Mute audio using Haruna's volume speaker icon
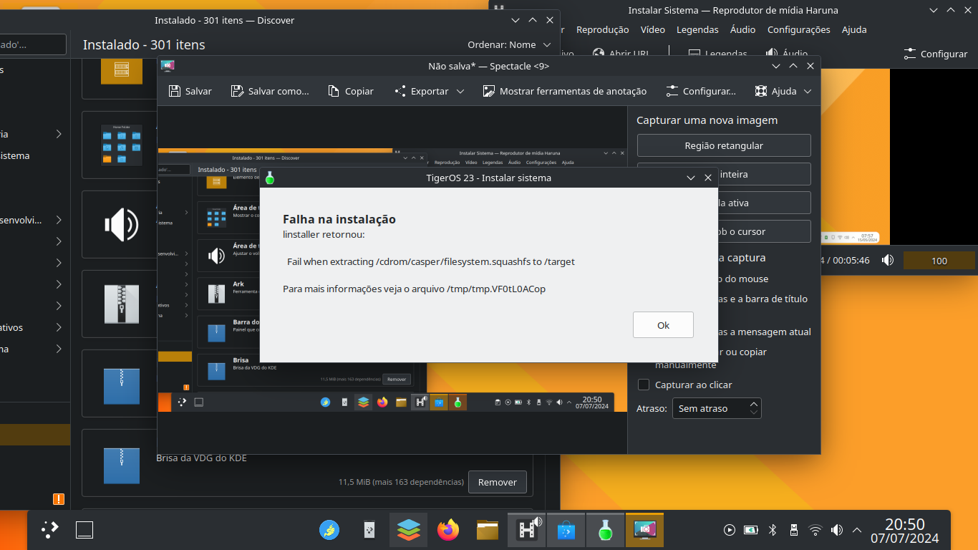The height and width of the screenshot is (550, 978). pos(888,261)
